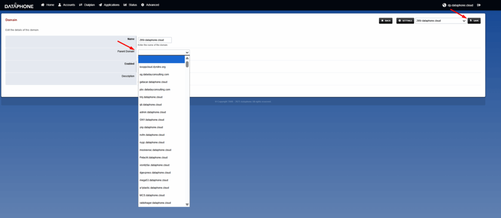Screen dimensions: 501x218
Task: Click the Advanced gear icon
Action: pos(142,5)
